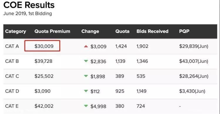Click the Bids Received column header

pos(152,31)
